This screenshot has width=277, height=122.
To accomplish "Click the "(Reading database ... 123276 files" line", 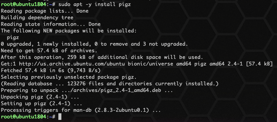I will coord(109,84).
